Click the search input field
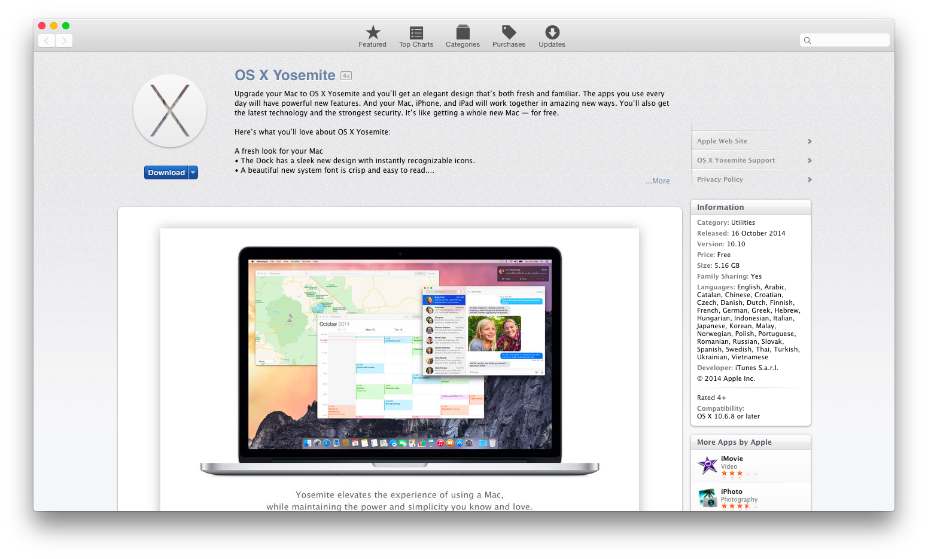The width and height of the screenshot is (928, 559). click(x=845, y=41)
